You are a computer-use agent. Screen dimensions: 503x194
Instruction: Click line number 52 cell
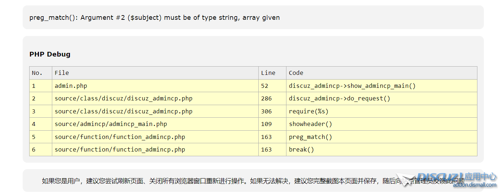point(264,86)
